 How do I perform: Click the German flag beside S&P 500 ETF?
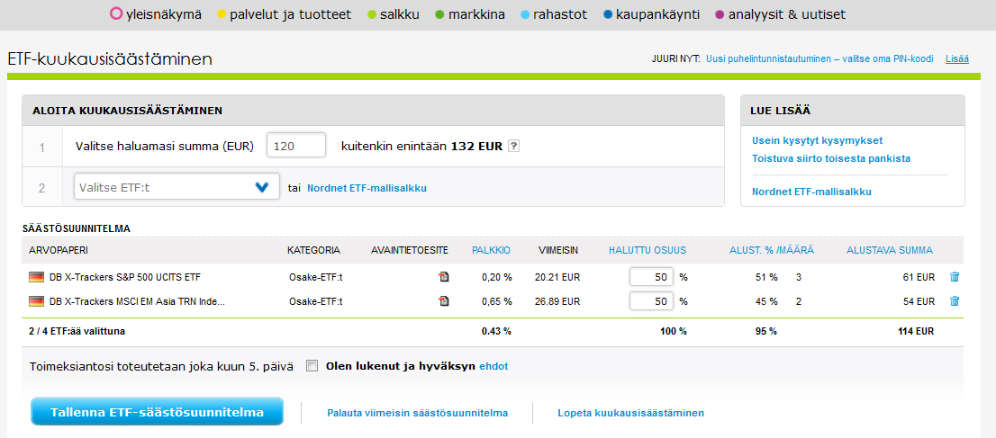(x=36, y=277)
